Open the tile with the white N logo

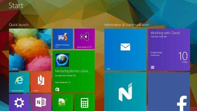click(125, 92)
